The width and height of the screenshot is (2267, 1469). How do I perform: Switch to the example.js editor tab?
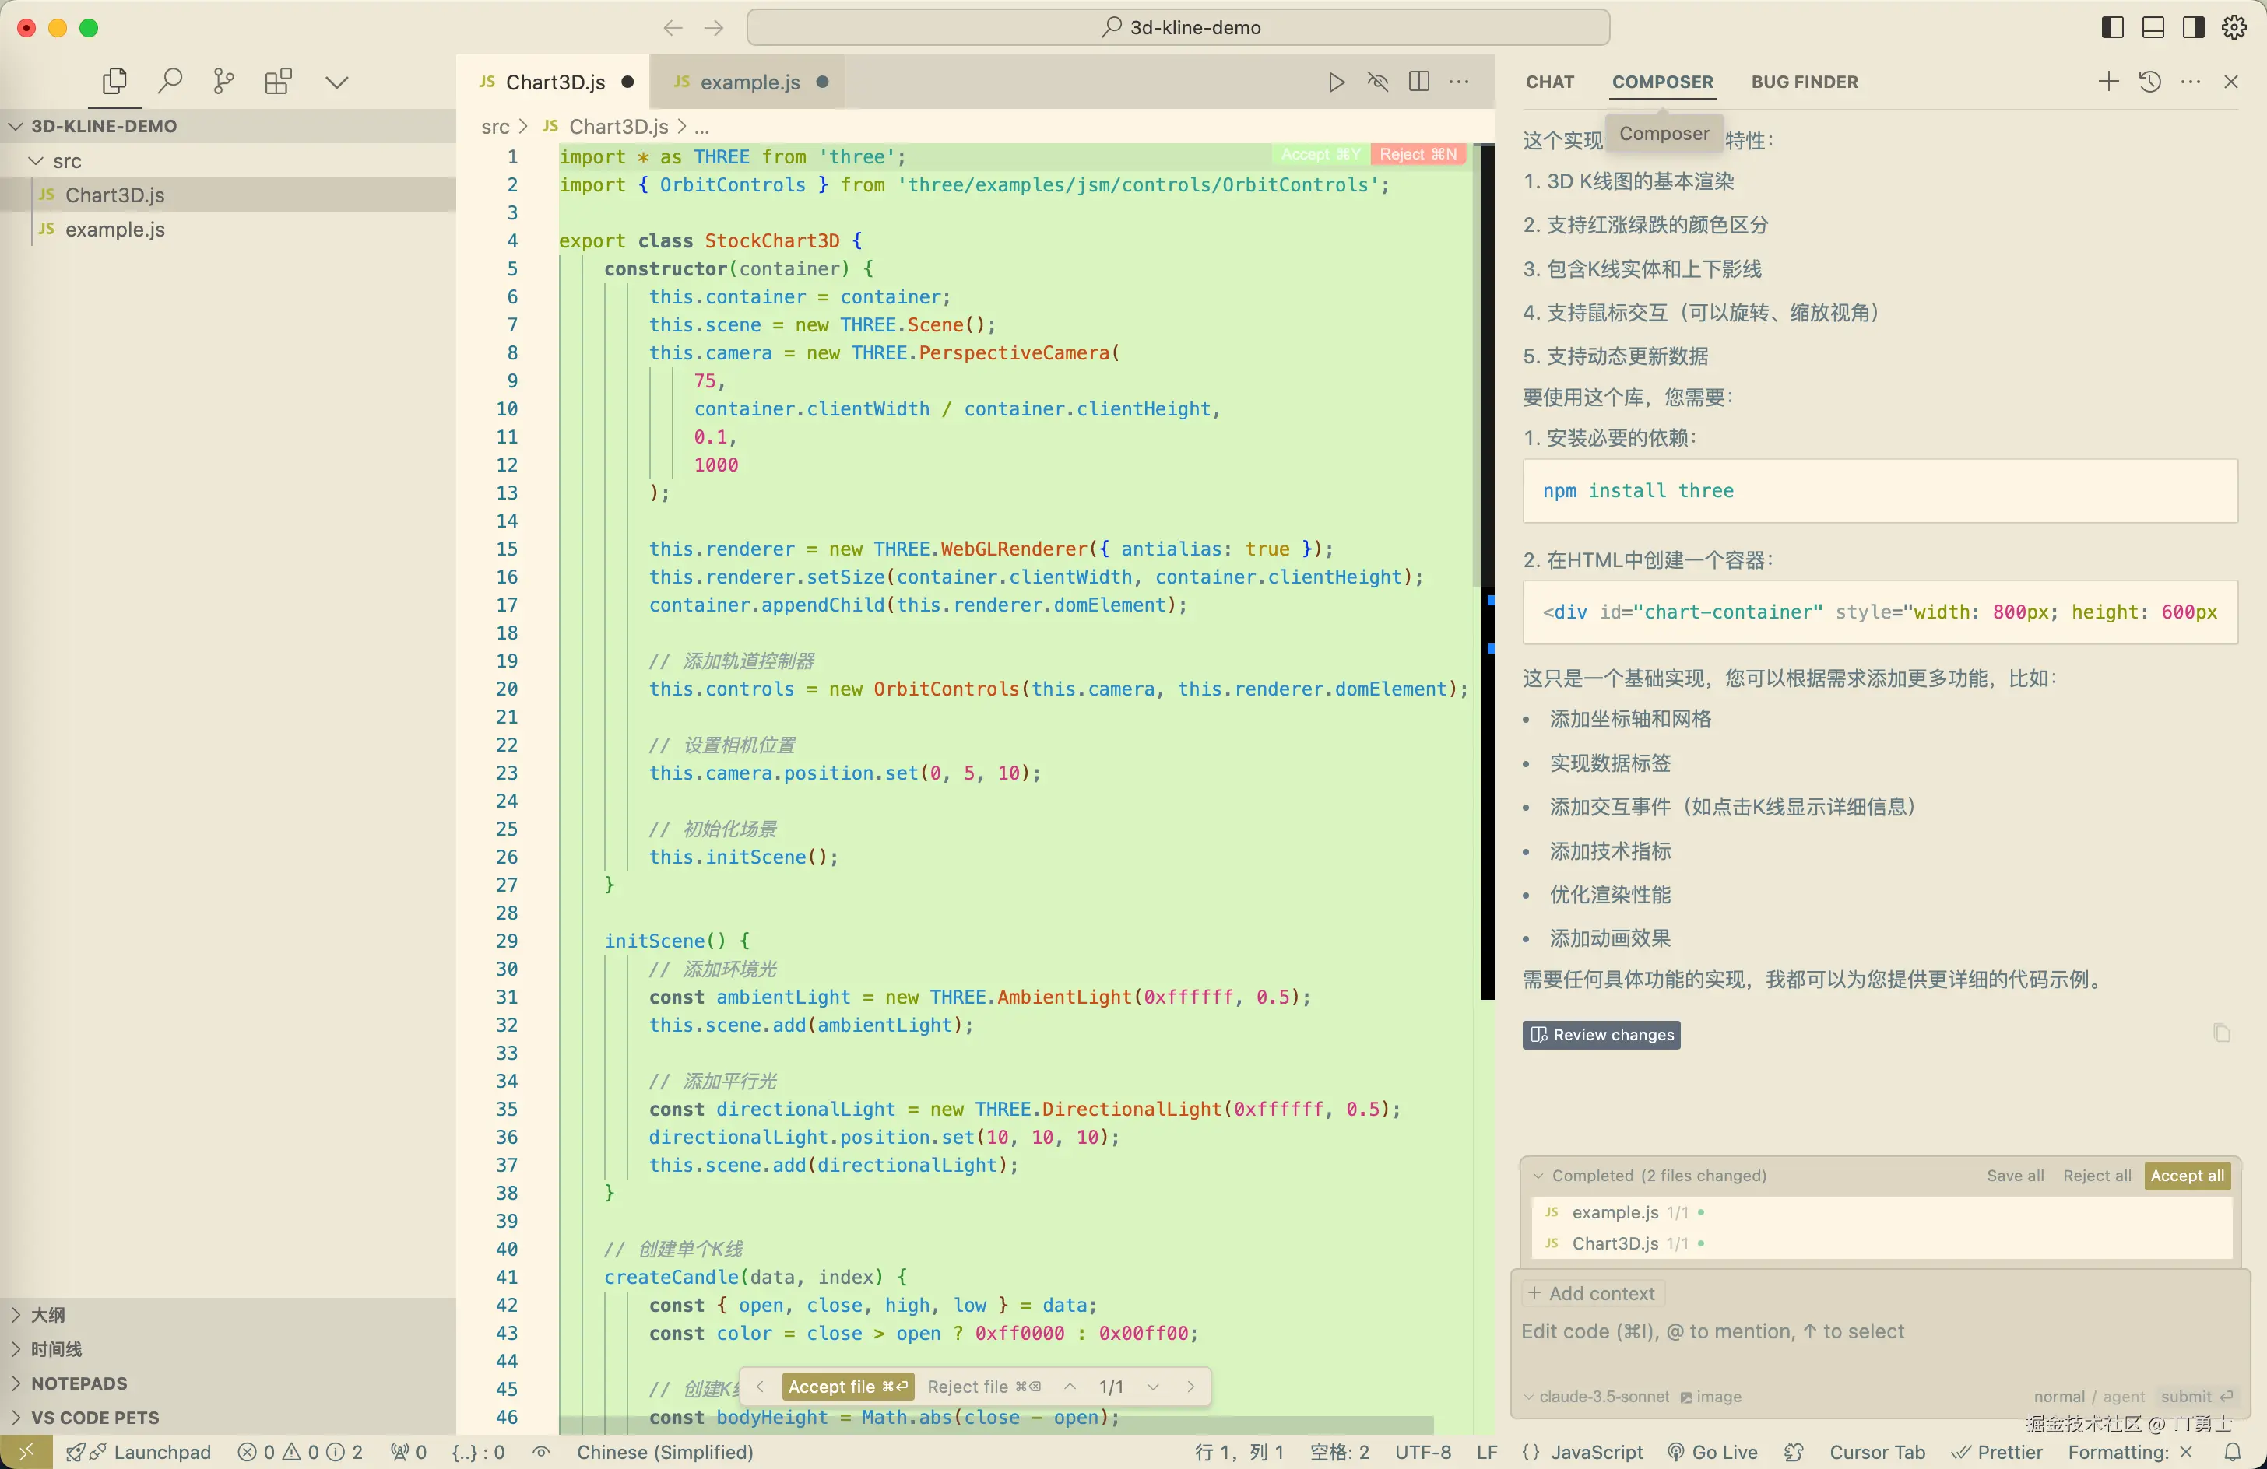(750, 82)
